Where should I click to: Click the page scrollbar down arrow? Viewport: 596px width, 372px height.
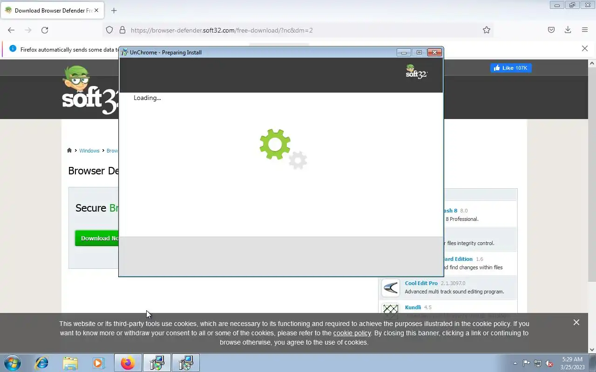coord(592,350)
